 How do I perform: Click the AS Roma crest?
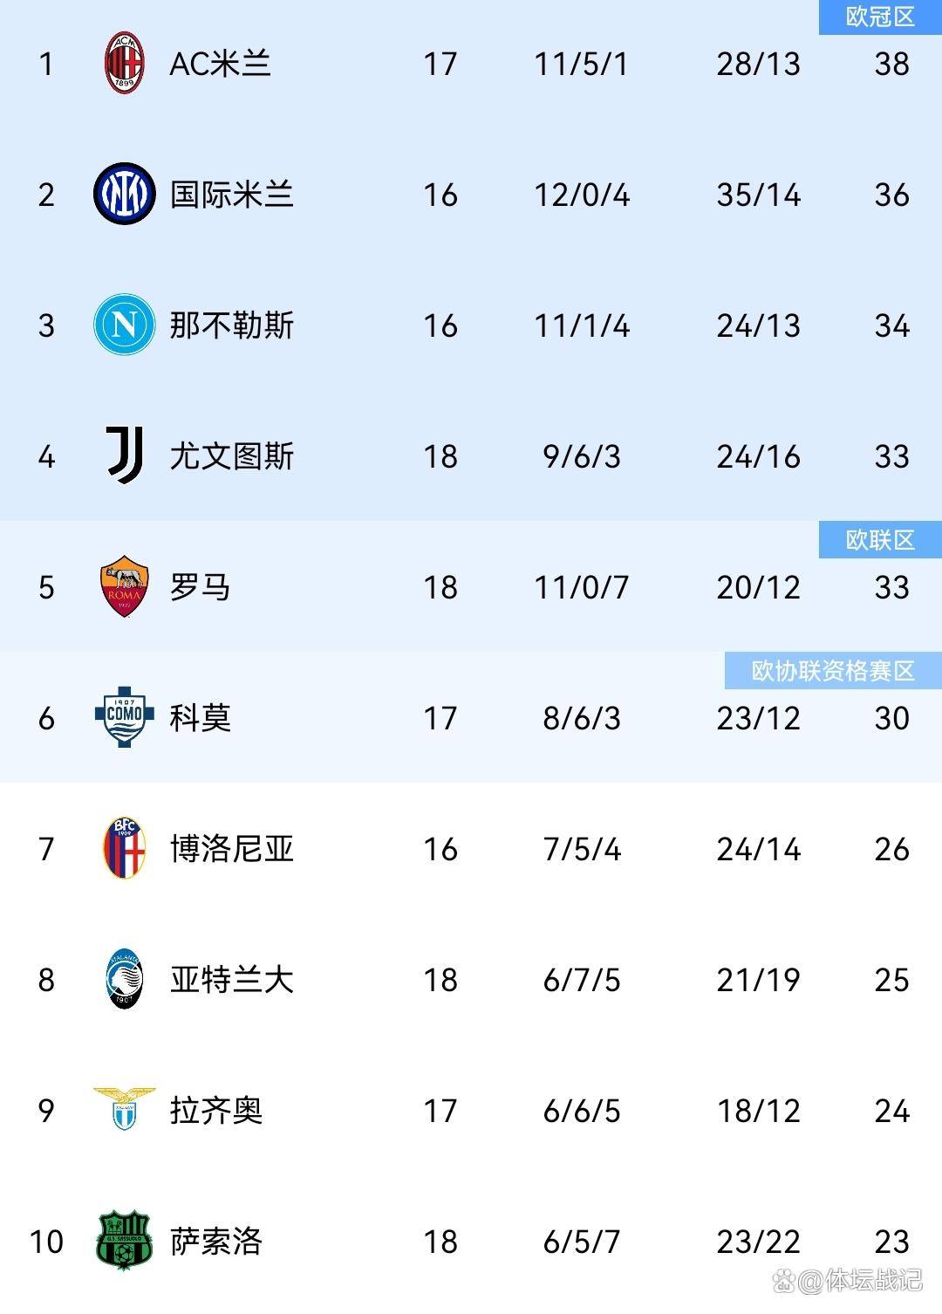pos(124,586)
